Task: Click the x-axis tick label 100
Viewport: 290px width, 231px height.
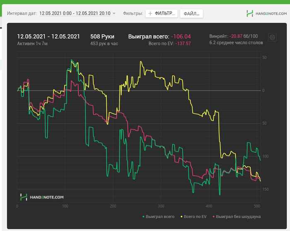Action: click(65, 206)
